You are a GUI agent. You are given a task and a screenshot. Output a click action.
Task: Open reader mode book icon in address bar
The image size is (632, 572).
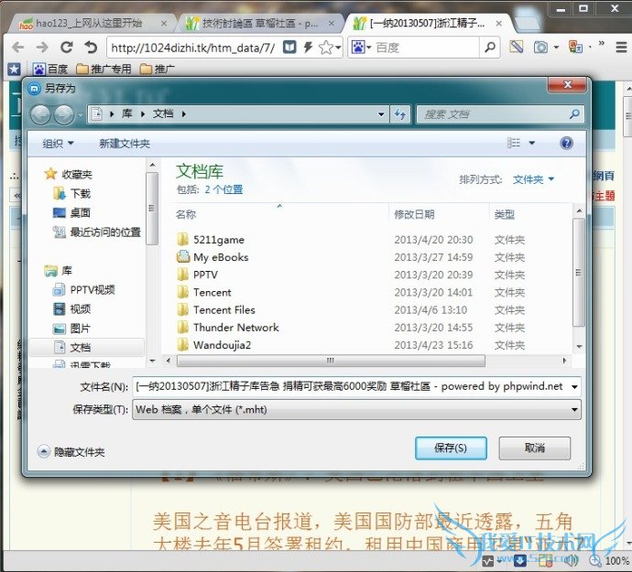pyautogui.click(x=289, y=48)
